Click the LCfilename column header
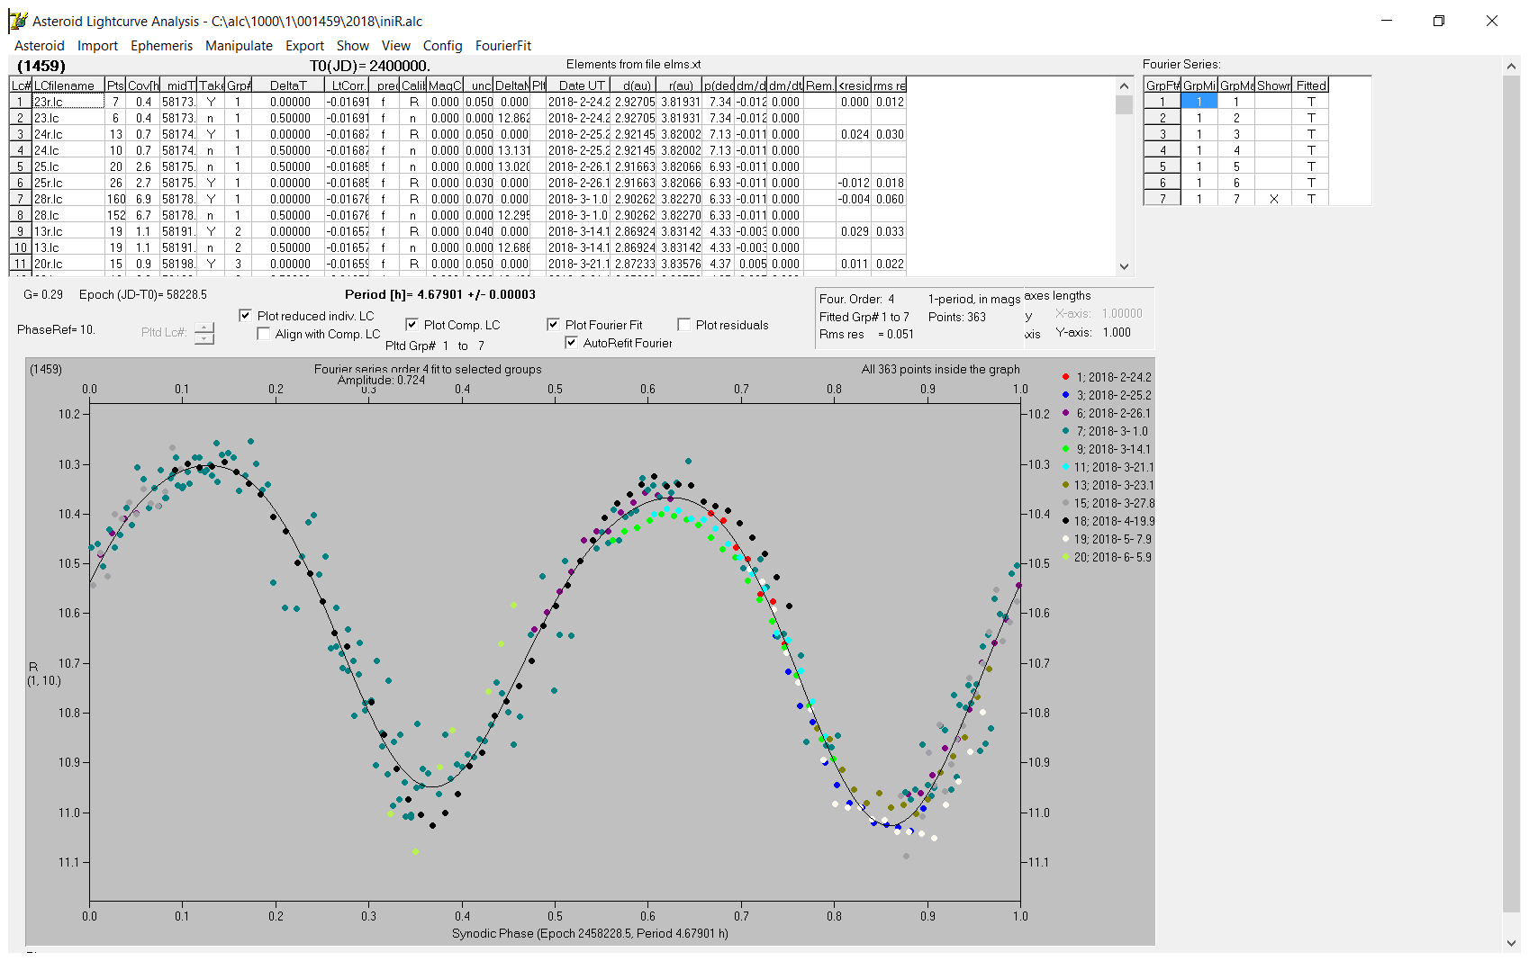This screenshot has width=1529, height=961. pos(68,85)
